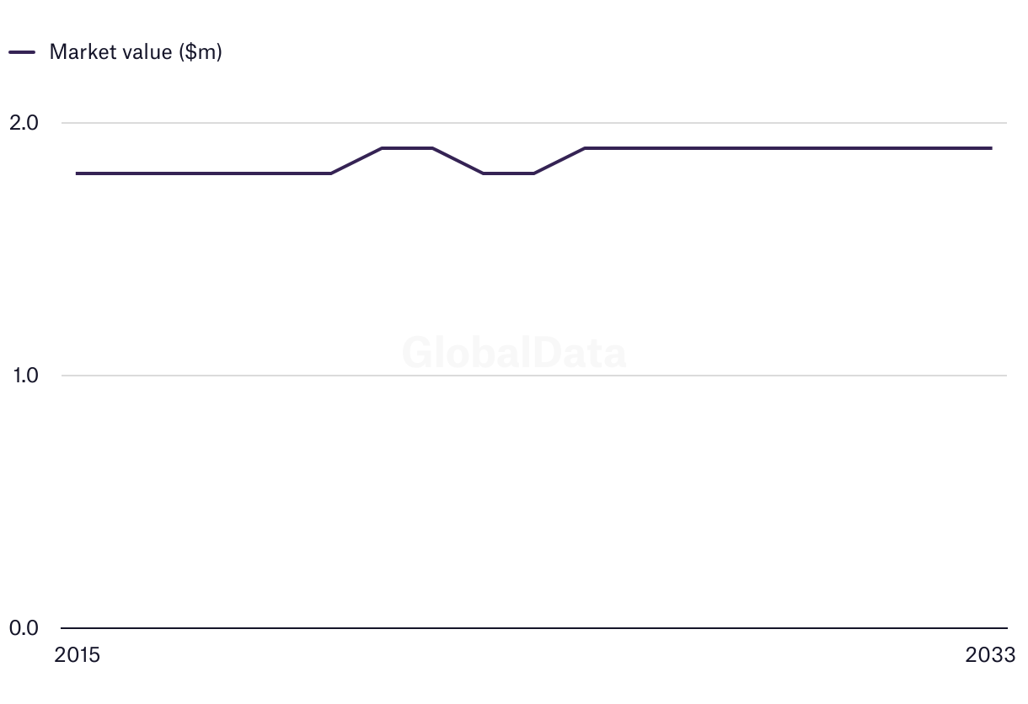Click the initial flat segment of the line
The height and width of the screenshot is (704, 1028).
[204, 173]
